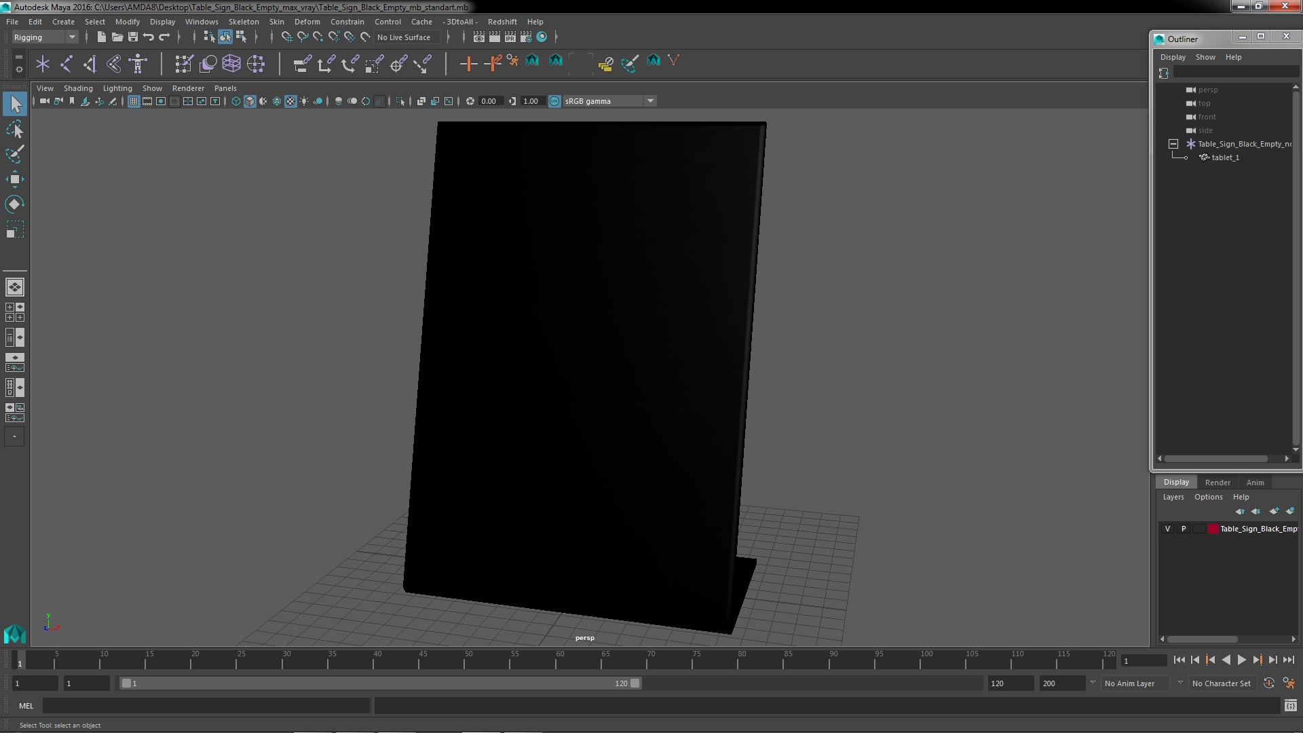Select the persp camera in Outliner
This screenshot has height=733, width=1303.
click(1207, 90)
